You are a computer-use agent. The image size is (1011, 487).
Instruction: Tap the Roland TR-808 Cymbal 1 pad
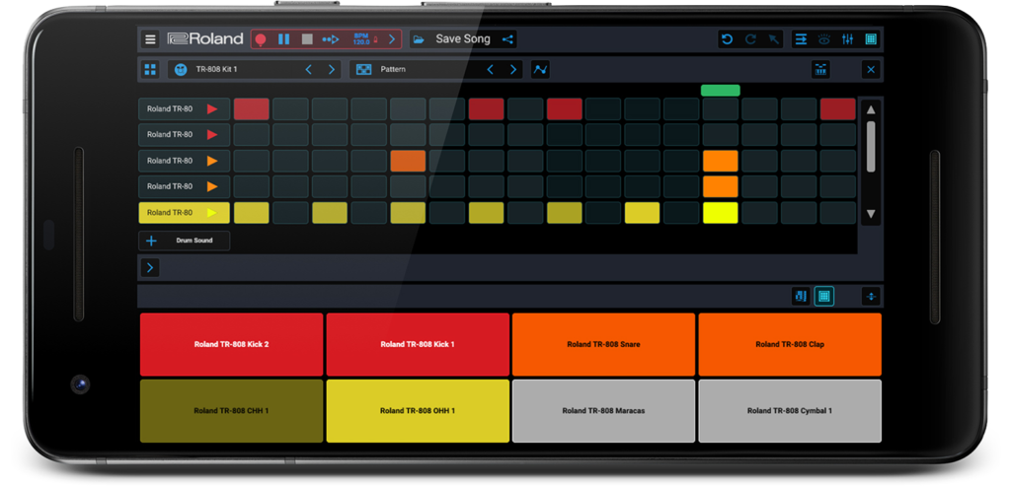tap(790, 411)
